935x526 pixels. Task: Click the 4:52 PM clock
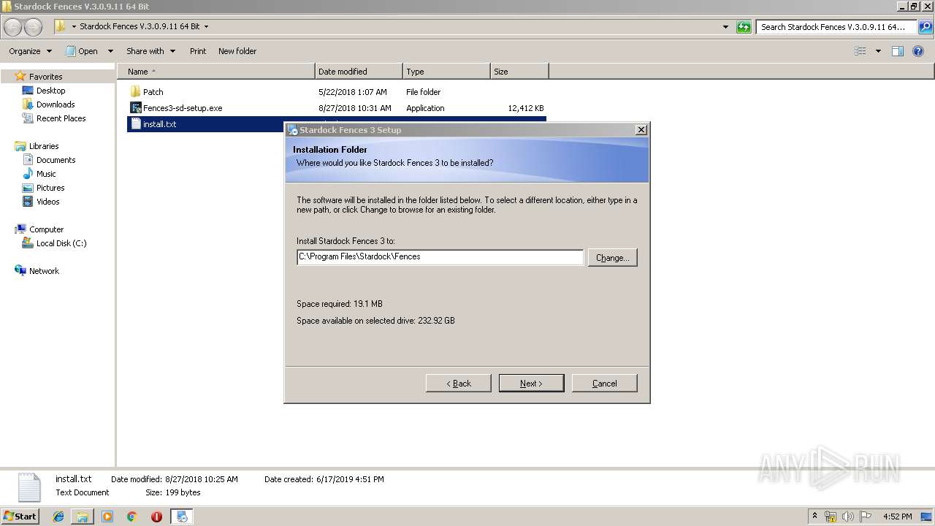pyautogui.click(x=898, y=517)
